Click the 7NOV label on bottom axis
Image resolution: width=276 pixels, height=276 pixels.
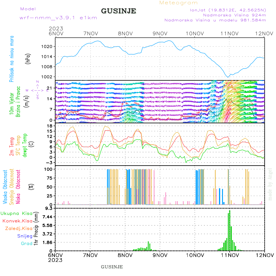[x=90, y=255]
